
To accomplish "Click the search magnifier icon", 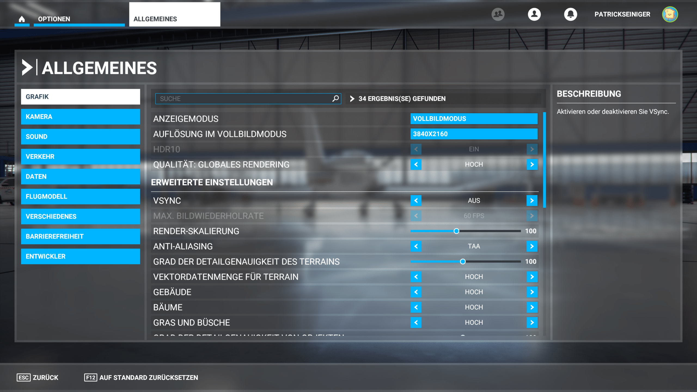I will click(x=335, y=99).
